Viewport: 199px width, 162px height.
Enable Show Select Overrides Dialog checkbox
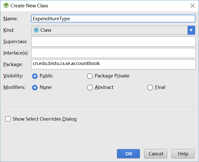(8, 119)
